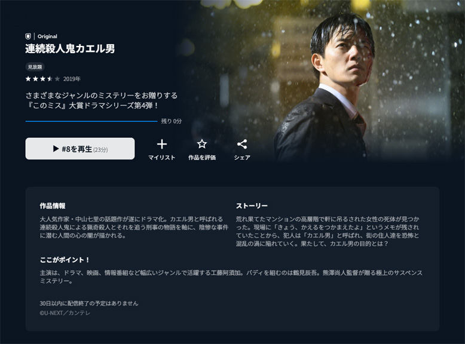The width and height of the screenshot is (465, 344).
Task: Click the Original label text
Action: (x=47, y=36)
